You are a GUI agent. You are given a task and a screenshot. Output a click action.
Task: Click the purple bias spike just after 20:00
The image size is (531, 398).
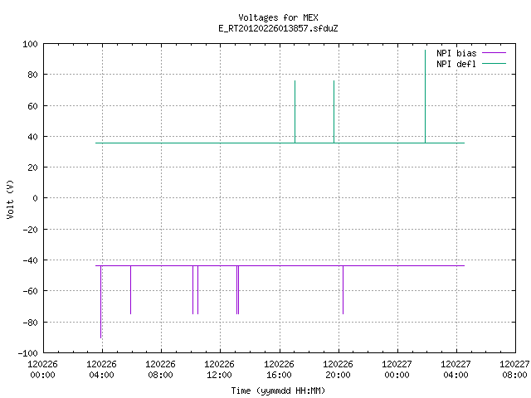tap(343, 290)
